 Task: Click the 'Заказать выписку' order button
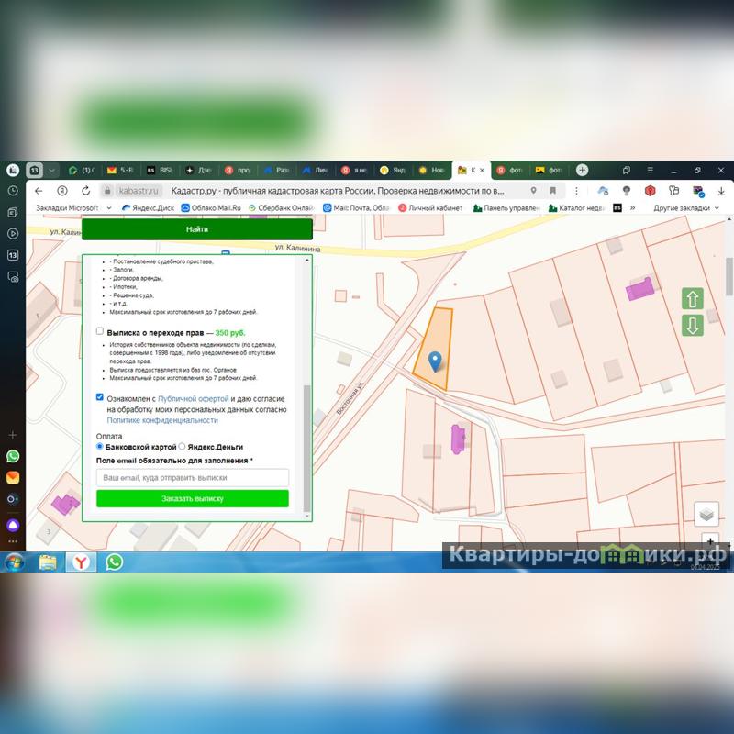(192, 499)
